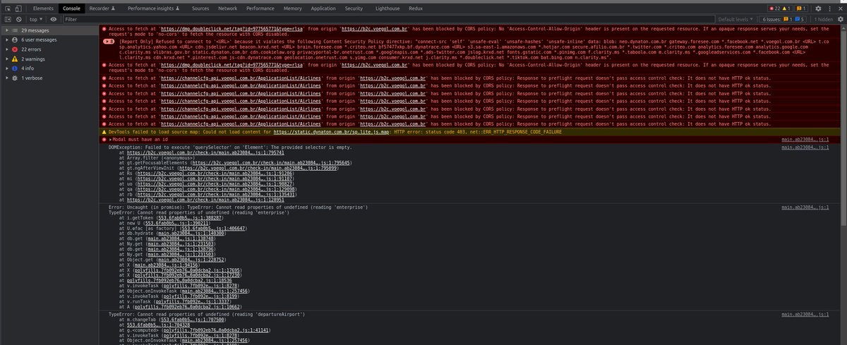Image resolution: width=847 pixels, height=345 pixels.
Task: Hide the console sidebar panel icon
Action: (x=8, y=20)
